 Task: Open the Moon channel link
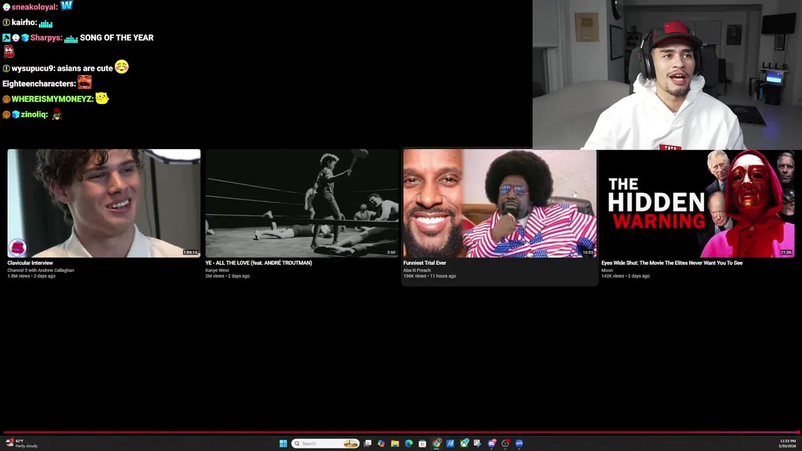tap(607, 270)
